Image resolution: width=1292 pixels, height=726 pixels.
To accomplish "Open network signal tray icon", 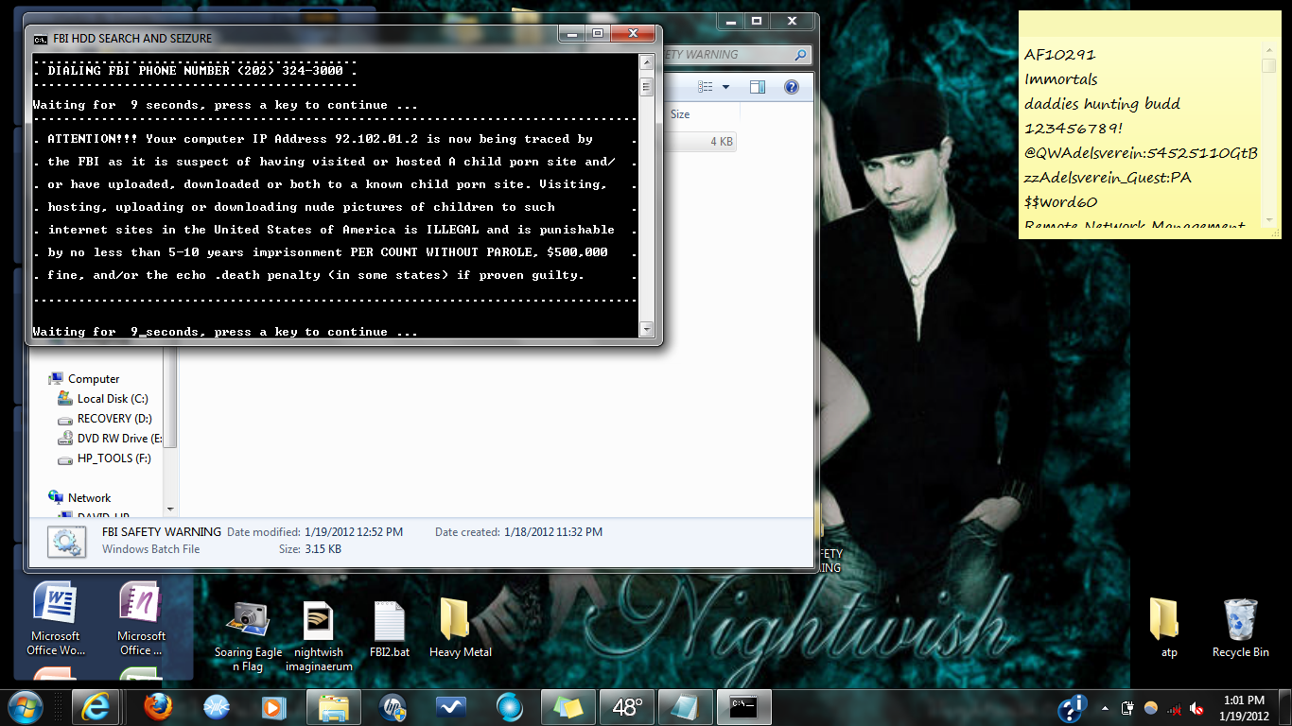I will click(1175, 708).
